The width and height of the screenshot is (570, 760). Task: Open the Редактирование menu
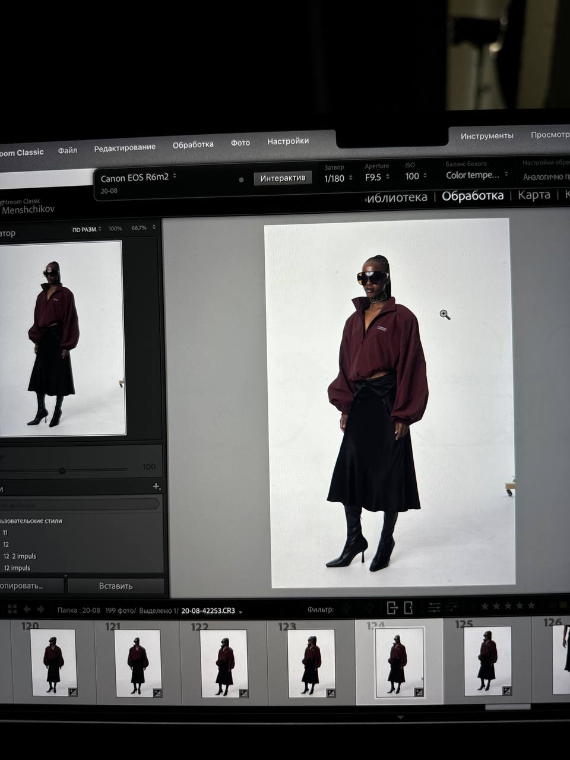pos(125,147)
